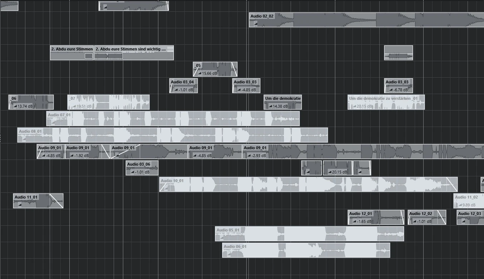The width and height of the screenshot is (484, 279).
Task: Select the Audio 09_01 clip showing -1.92 dB
Action: point(88,152)
